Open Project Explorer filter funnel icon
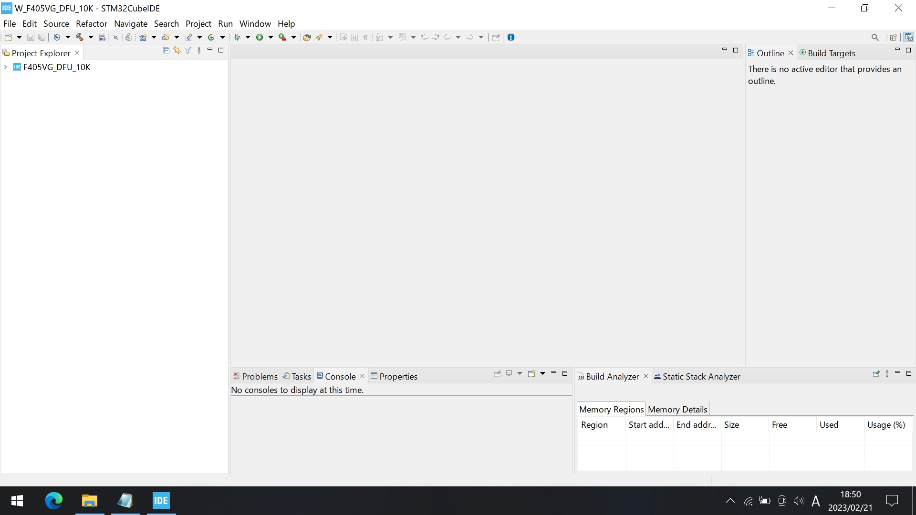Viewport: 916px width, 515px height. pyautogui.click(x=188, y=50)
